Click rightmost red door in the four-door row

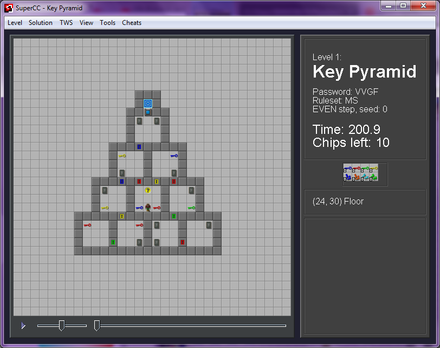(174, 182)
